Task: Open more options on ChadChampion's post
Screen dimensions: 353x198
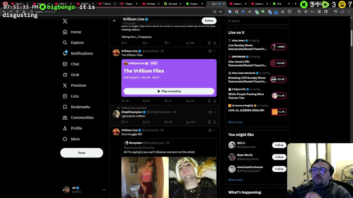Action: [215, 112]
